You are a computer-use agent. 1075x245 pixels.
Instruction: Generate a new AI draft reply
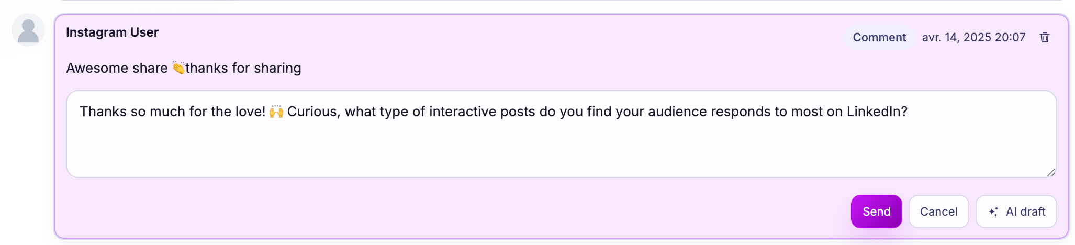coord(1016,211)
